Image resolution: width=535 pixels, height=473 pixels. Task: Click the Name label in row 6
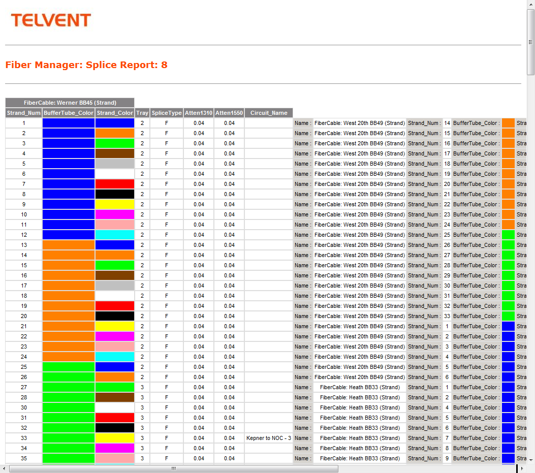coord(303,174)
